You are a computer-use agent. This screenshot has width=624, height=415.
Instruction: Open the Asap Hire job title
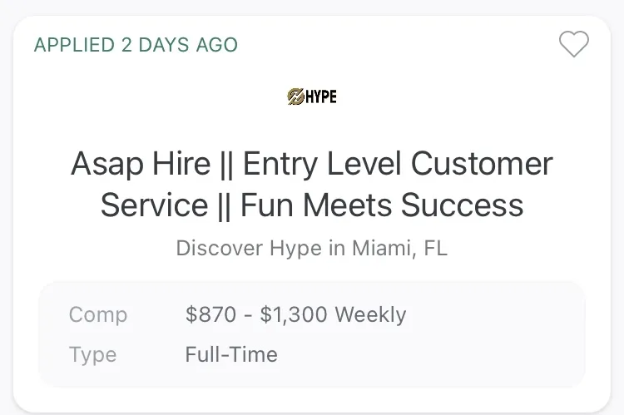click(312, 184)
